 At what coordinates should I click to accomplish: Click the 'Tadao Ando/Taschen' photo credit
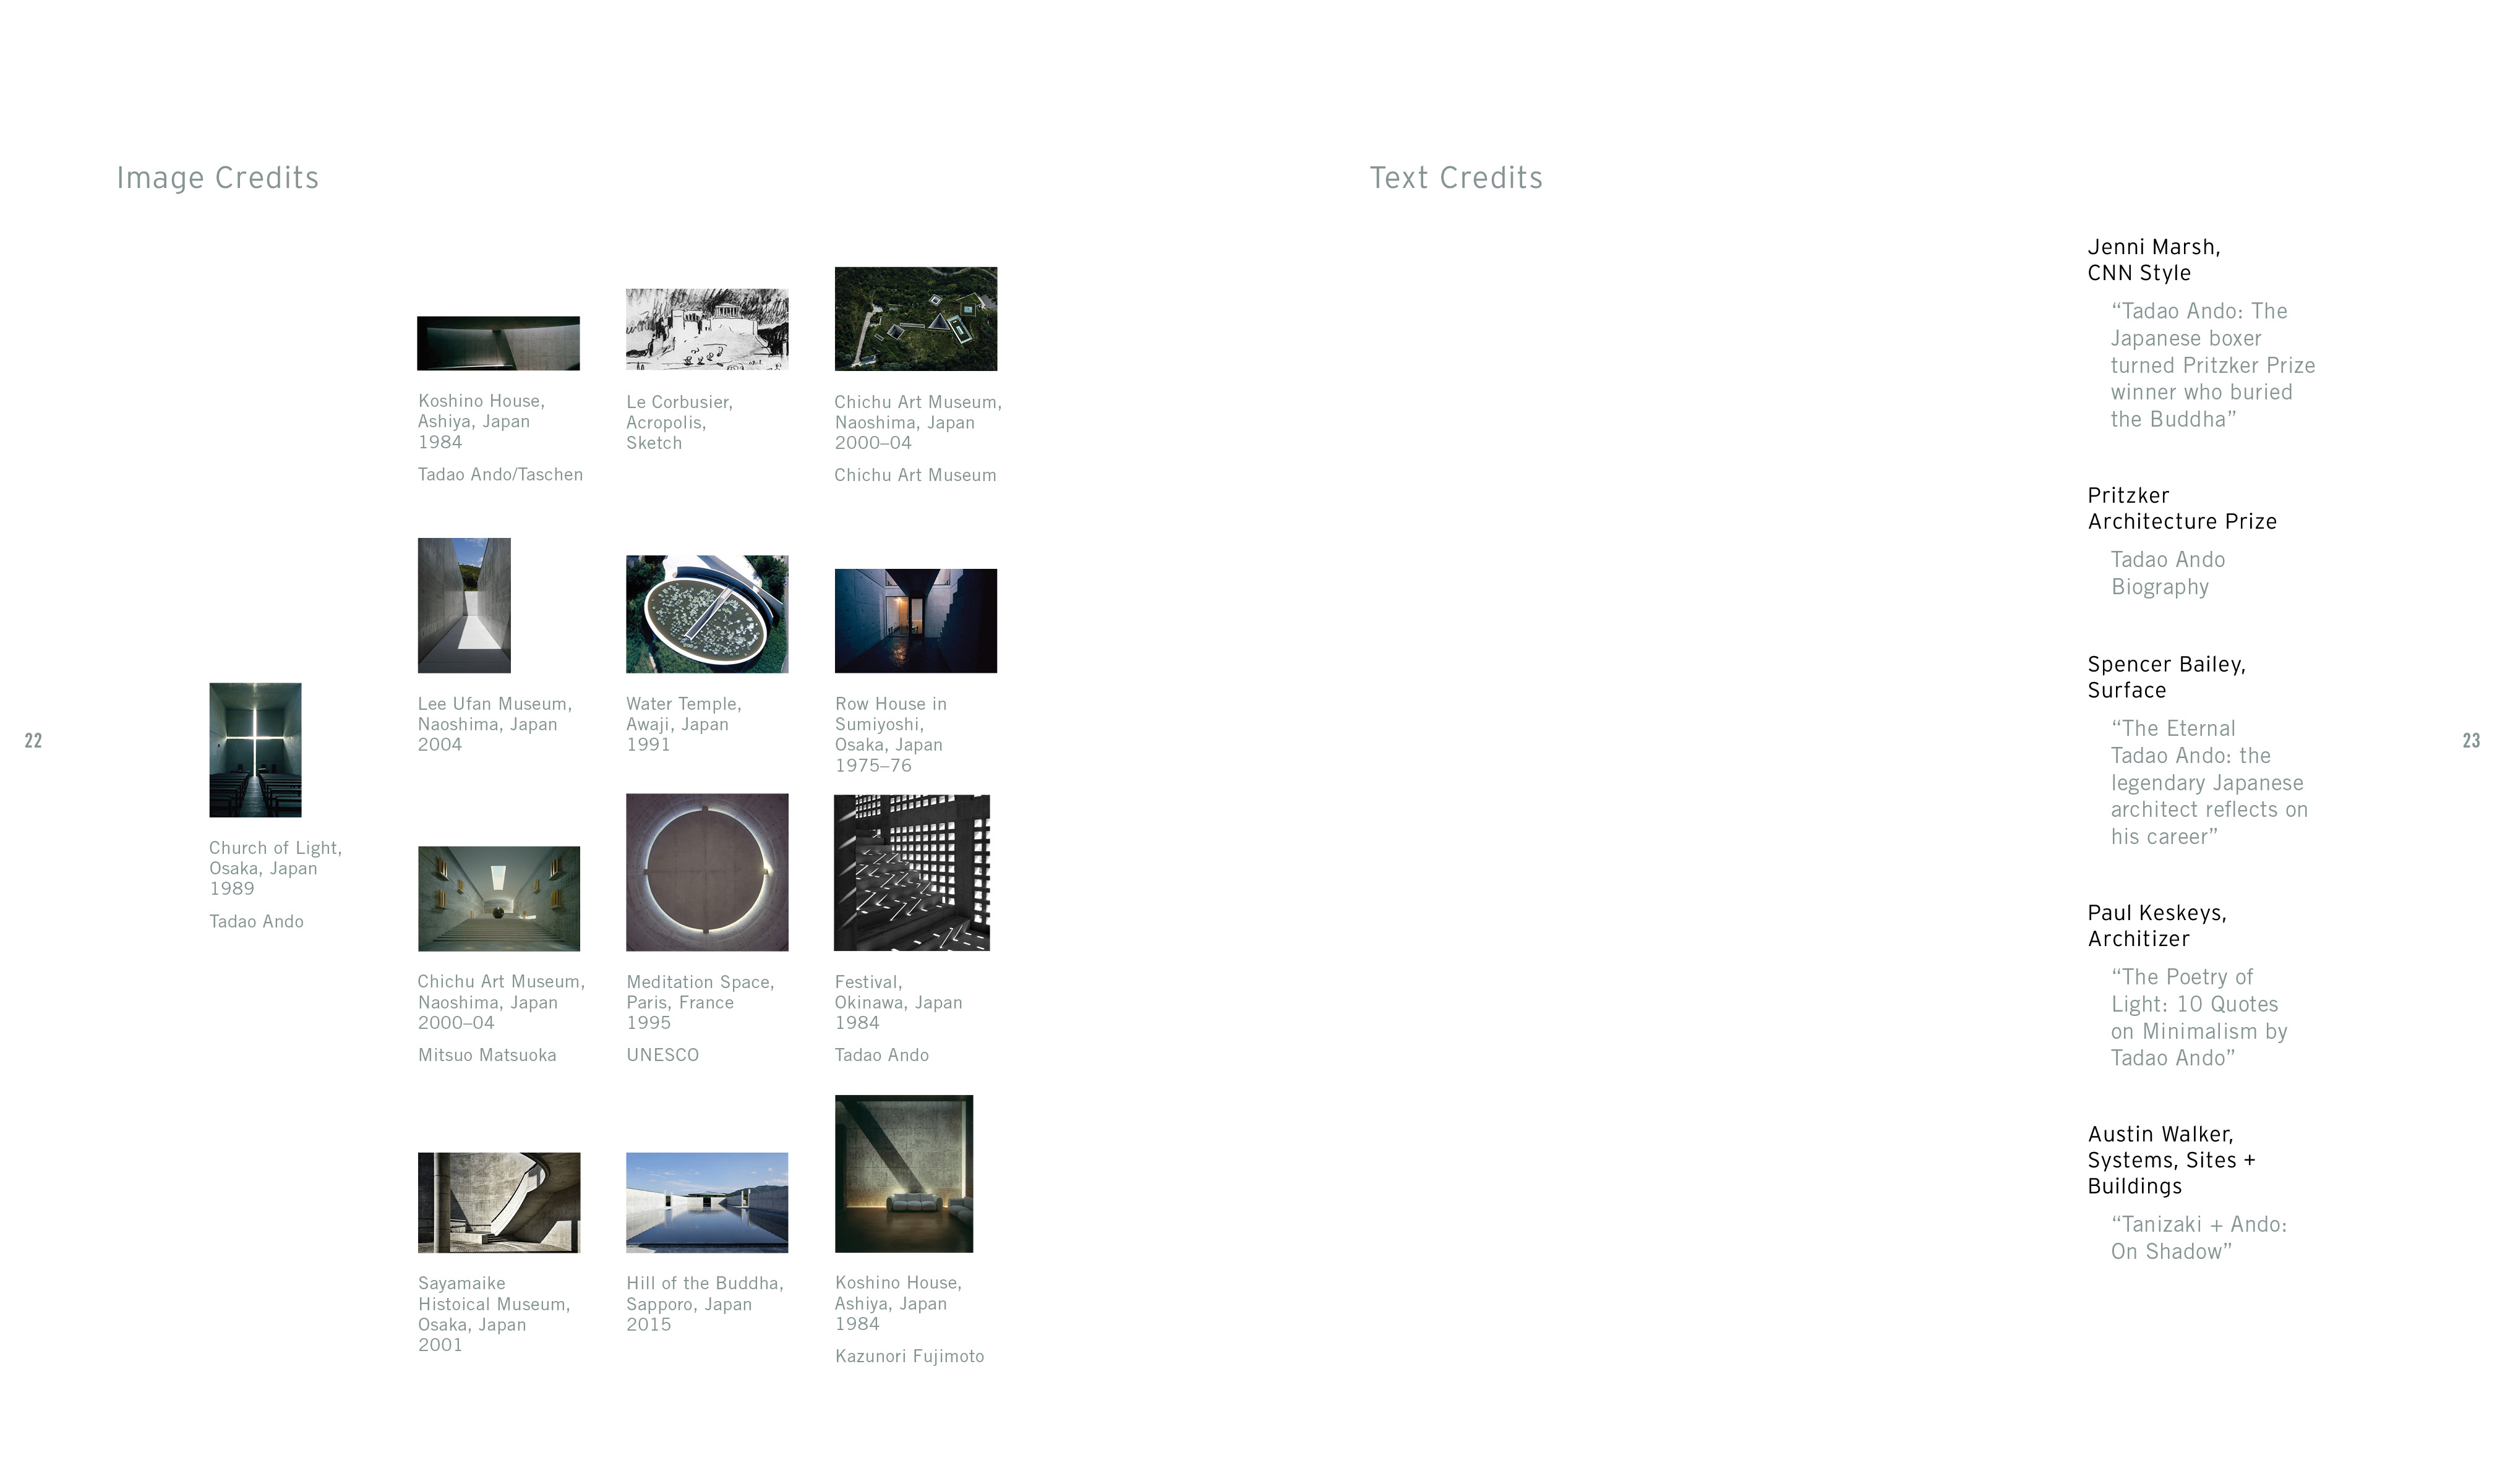(500, 475)
